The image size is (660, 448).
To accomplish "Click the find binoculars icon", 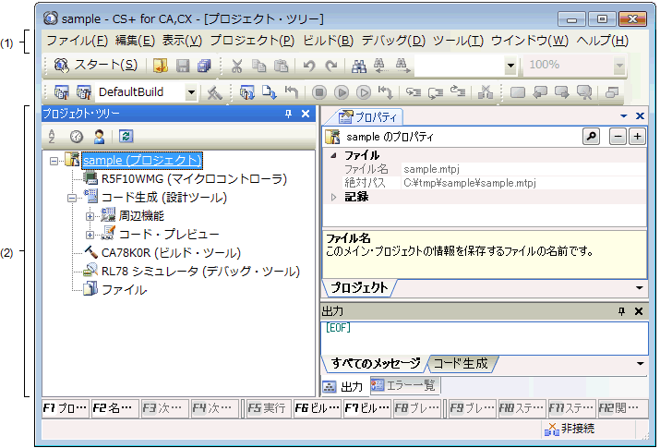I will click(x=359, y=66).
